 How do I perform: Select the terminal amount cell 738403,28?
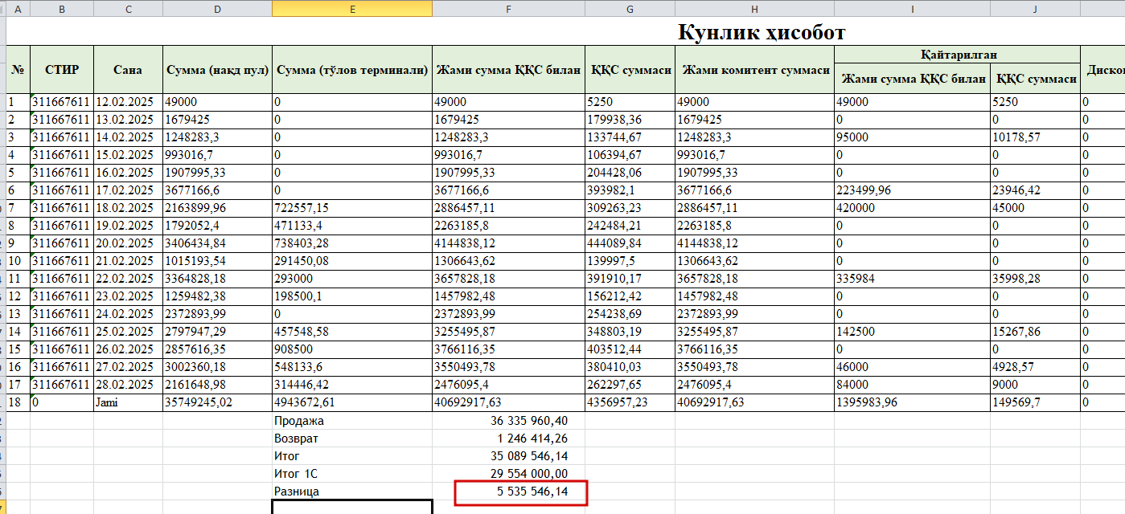coord(352,243)
